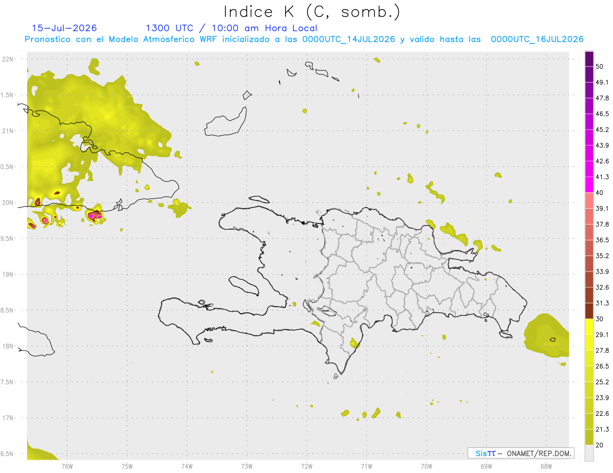Click the bright magenta swatch between 40 and 41.3

pos(590,185)
